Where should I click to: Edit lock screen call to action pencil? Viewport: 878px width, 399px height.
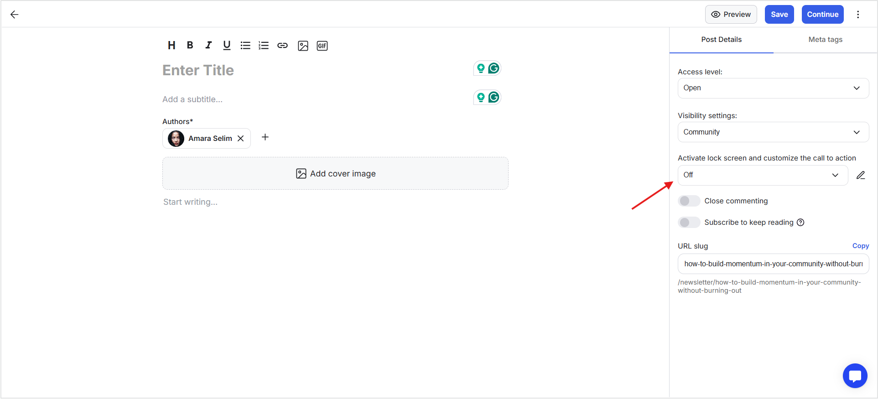[x=861, y=175]
